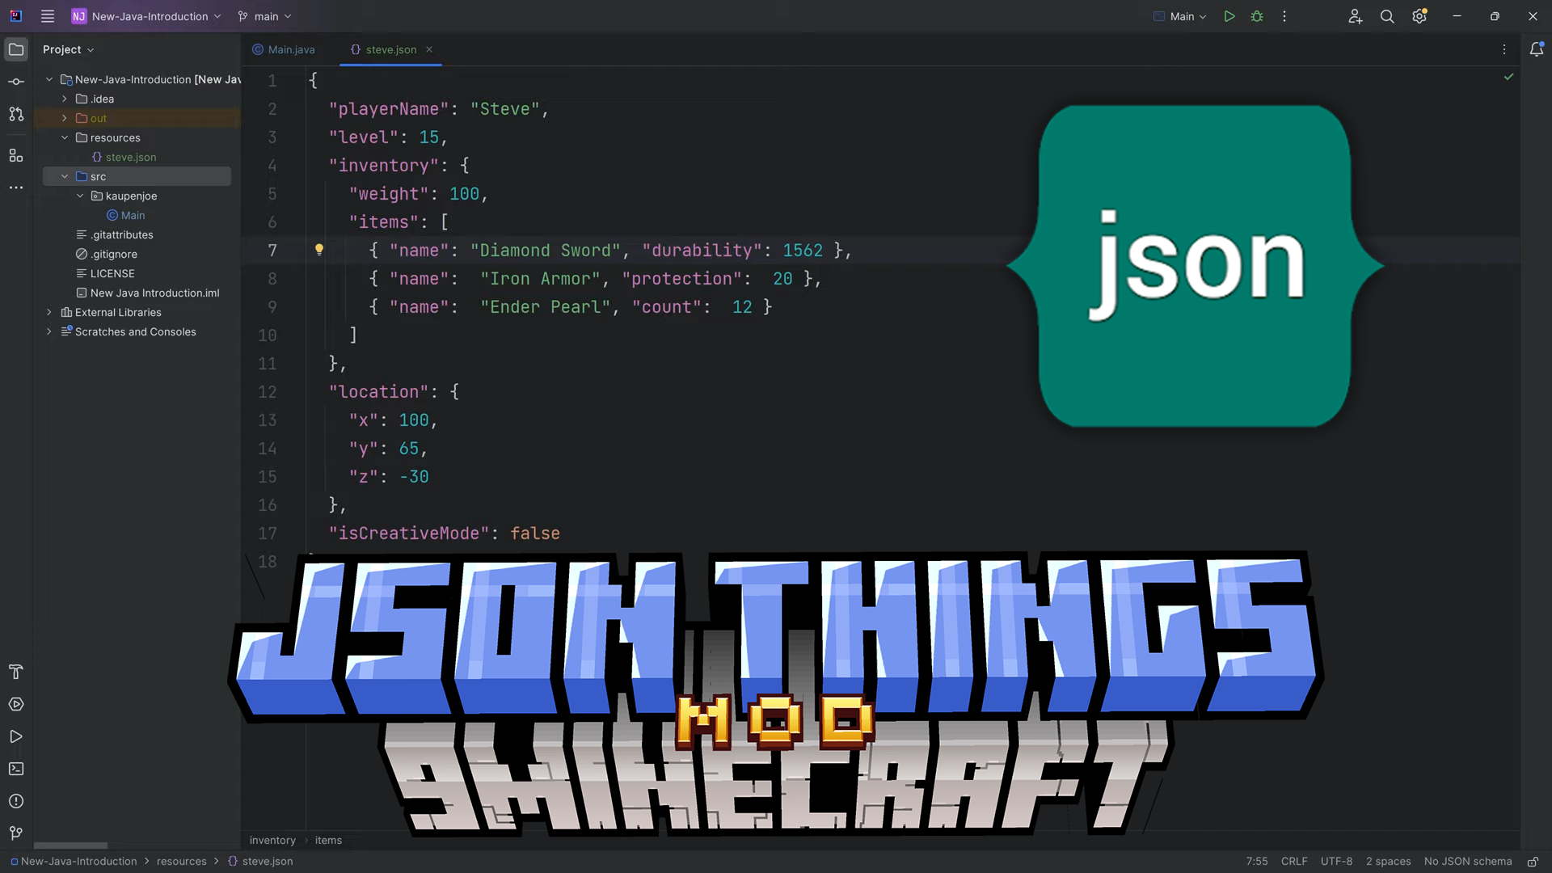Change 2 spaces indent setting

point(1388,862)
